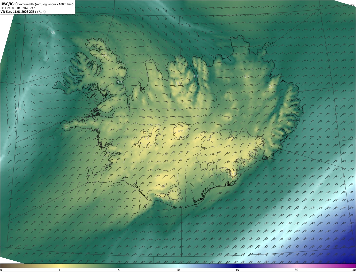Click the 2.7 value label on map
This screenshot has width=356, height=272.
tap(247, 76)
